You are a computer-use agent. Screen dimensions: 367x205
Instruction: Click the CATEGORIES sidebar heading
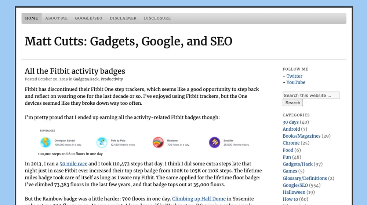[x=296, y=115]
